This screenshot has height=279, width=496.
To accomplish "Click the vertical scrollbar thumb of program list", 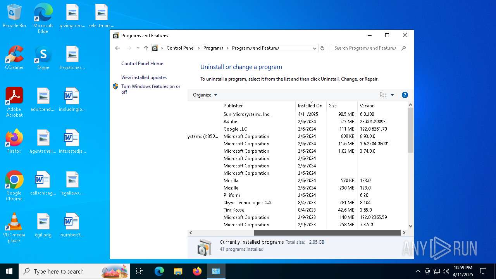I will tap(410, 130).
